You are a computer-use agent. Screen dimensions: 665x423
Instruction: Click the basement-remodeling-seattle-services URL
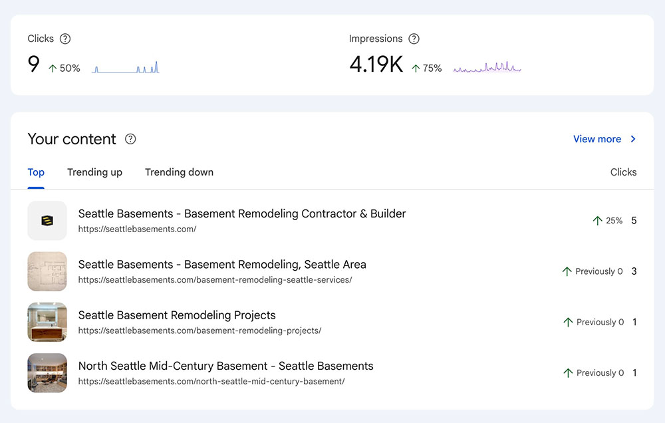pyautogui.click(x=215, y=280)
